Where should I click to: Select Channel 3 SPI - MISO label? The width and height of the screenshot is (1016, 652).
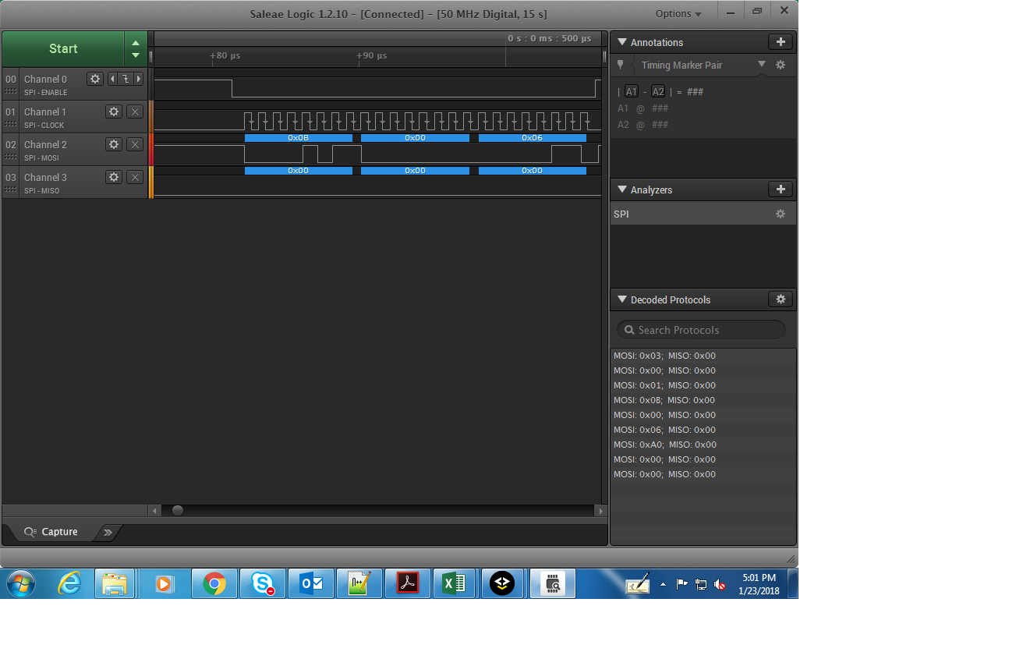(41, 191)
